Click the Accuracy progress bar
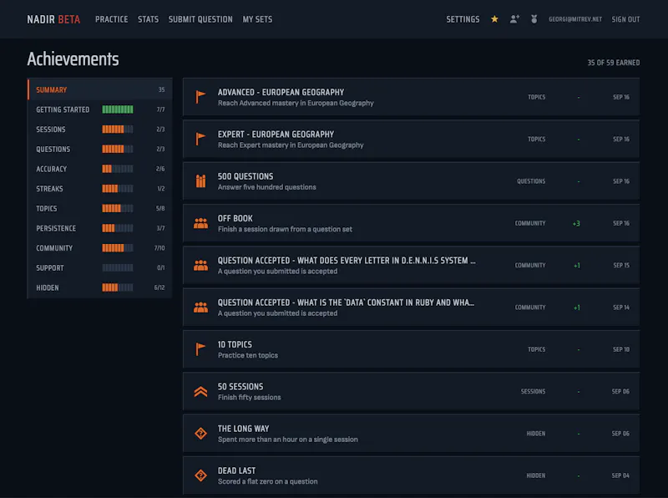This screenshot has height=498, width=668. pyautogui.click(x=118, y=169)
